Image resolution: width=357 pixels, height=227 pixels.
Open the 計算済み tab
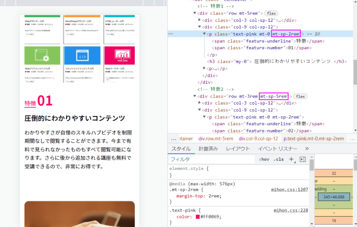pos(208,149)
